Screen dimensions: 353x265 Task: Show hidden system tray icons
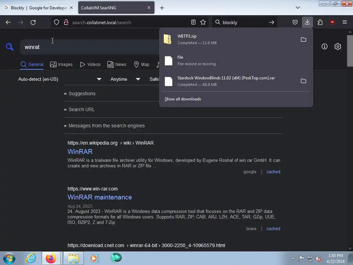(293, 258)
